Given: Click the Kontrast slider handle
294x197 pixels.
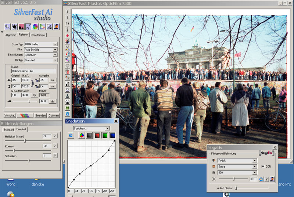Looking at the screenshot, I should (x=14, y=150).
